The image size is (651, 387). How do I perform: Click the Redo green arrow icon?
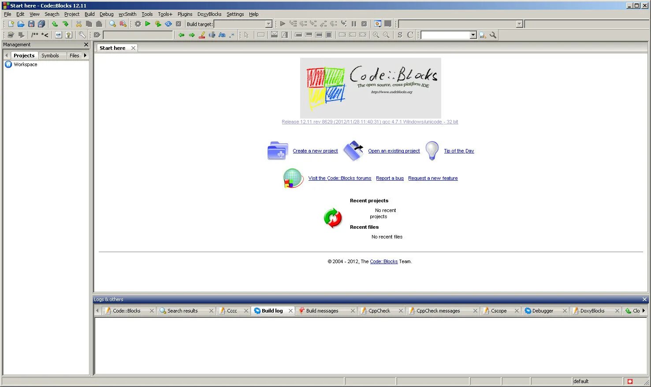pos(65,24)
